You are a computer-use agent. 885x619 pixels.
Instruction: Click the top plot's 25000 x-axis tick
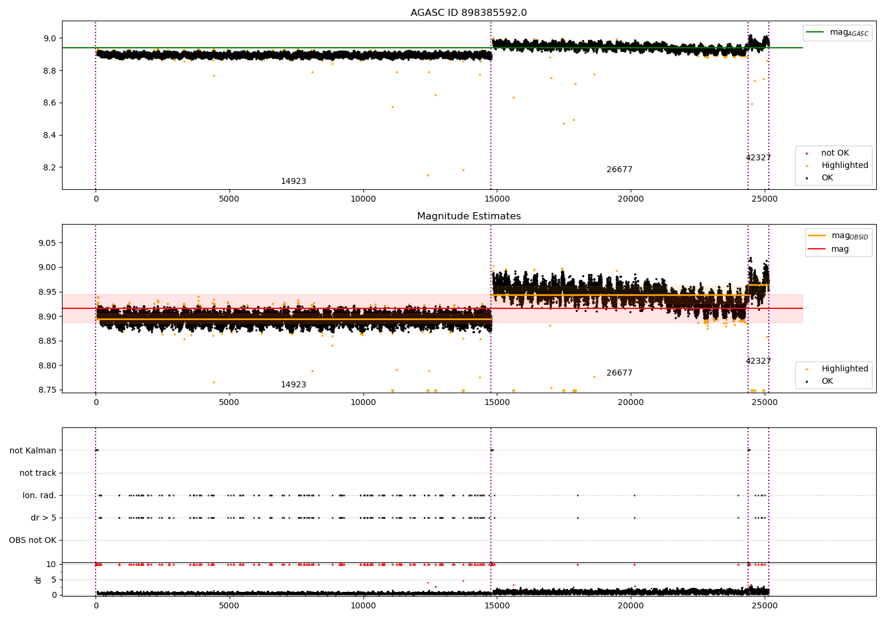click(x=765, y=199)
